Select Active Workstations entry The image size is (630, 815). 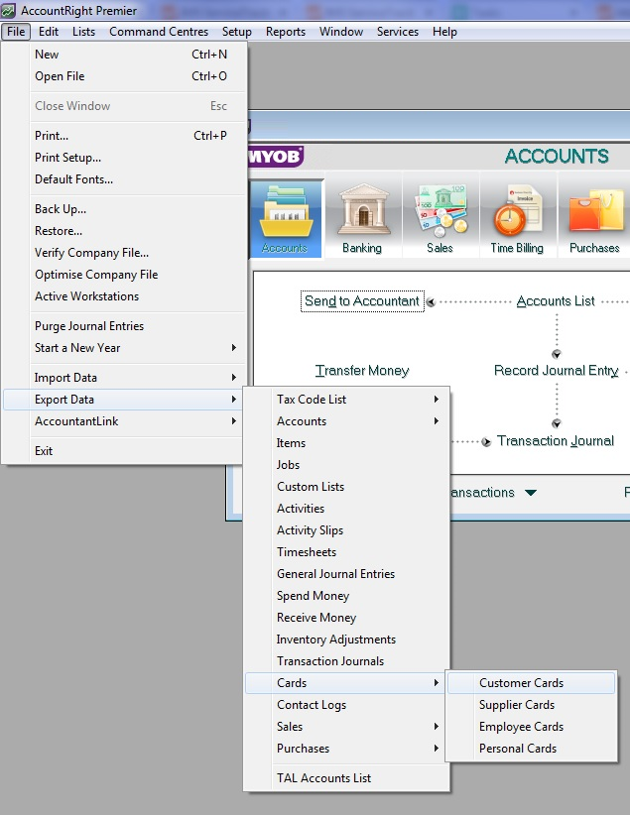[x=124, y=296]
